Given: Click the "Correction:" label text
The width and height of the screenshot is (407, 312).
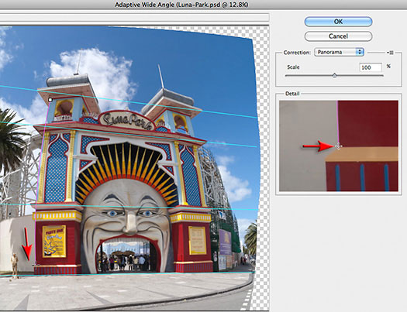Looking at the screenshot, I should [297, 53].
